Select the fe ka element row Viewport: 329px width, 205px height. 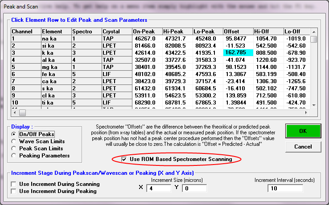pos(56,73)
